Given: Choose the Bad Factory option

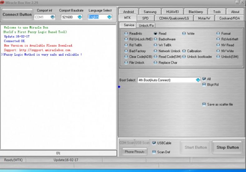Looking at the screenshot, I should point(135,51).
